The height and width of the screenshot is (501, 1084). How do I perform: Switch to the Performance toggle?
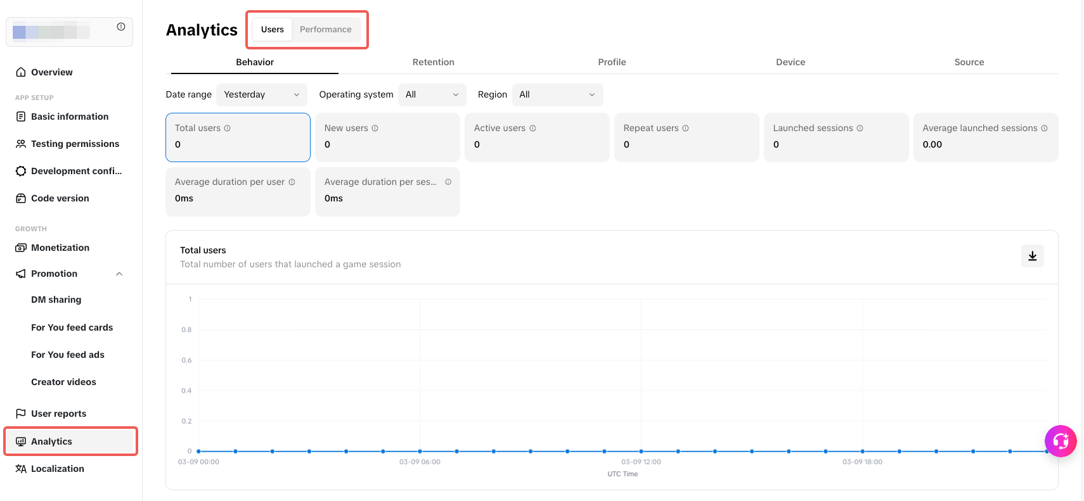pyautogui.click(x=325, y=30)
